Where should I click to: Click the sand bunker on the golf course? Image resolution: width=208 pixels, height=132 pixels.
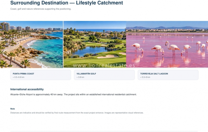coord(108,57)
